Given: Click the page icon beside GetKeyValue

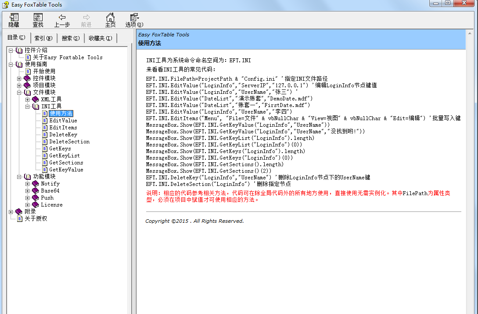Looking at the screenshot, I should (x=44, y=169).
